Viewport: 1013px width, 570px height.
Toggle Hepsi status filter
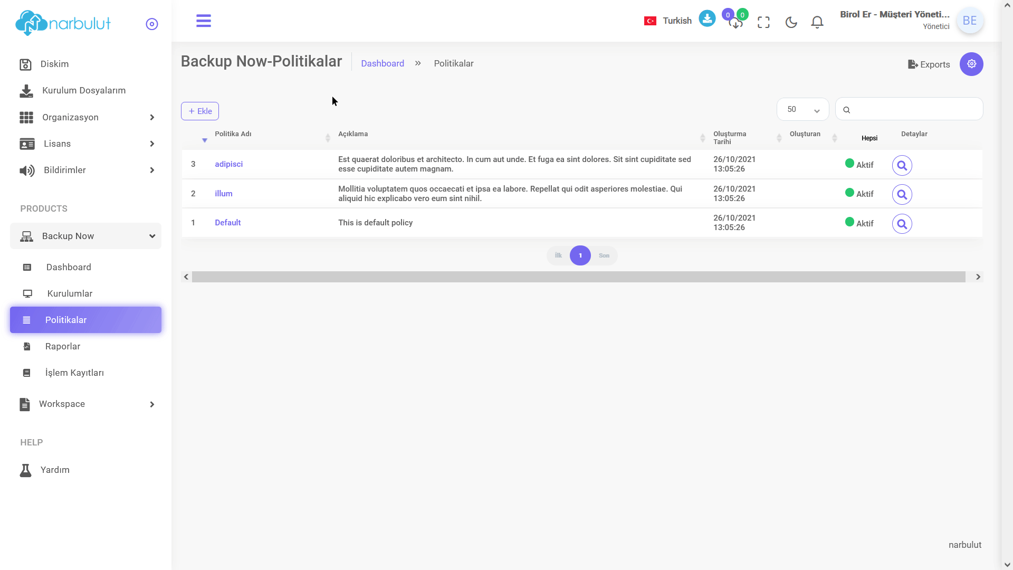(x=869, y=138)
